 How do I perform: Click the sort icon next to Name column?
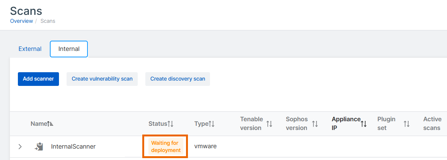50,124
